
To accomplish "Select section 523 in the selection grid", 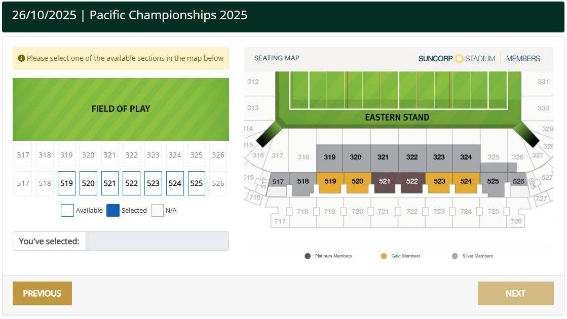I will 153,183.
